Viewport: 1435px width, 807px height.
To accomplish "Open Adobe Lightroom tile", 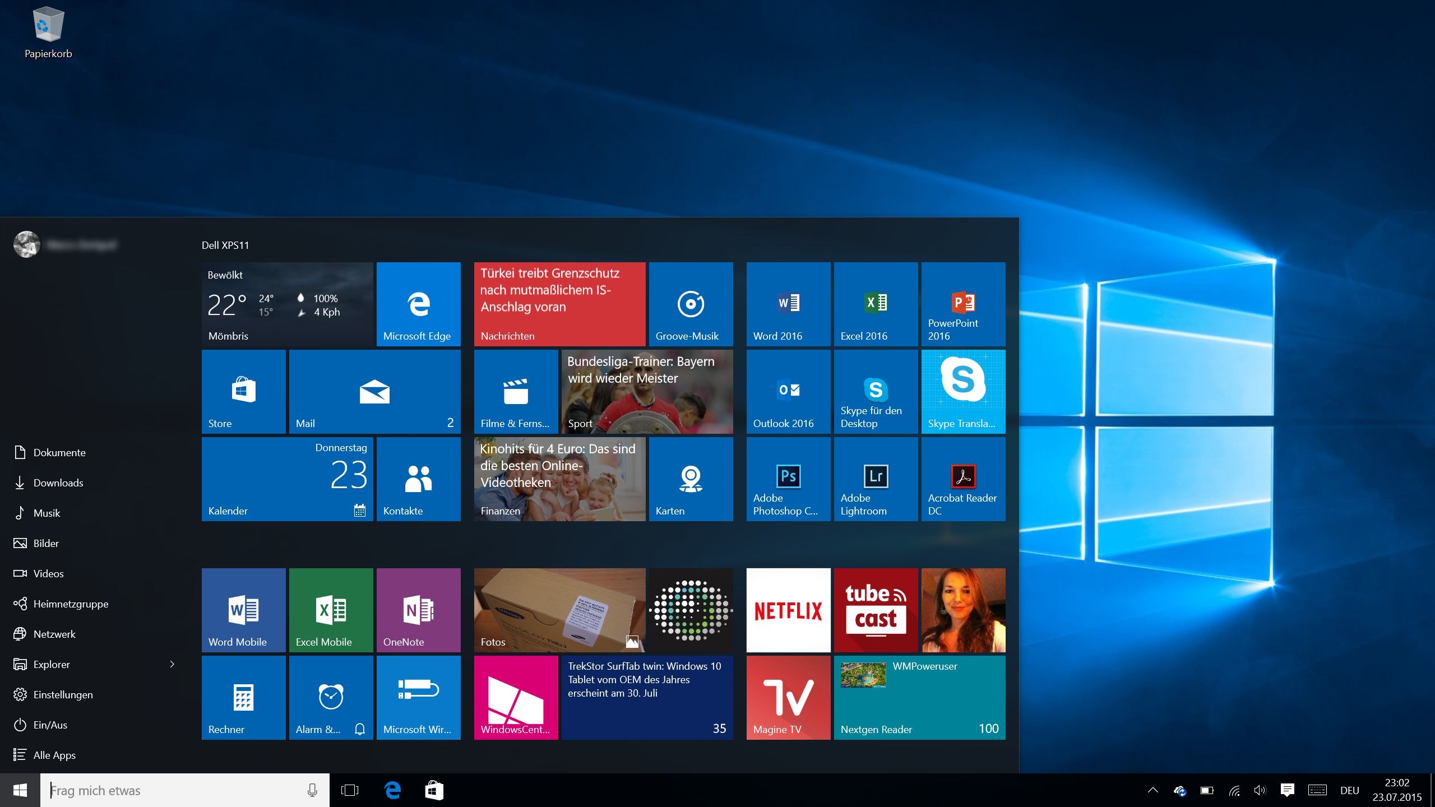I will (x=876, y=479).
